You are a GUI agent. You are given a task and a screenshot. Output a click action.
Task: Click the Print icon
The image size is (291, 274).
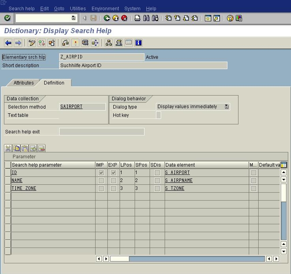pos(137,18)
